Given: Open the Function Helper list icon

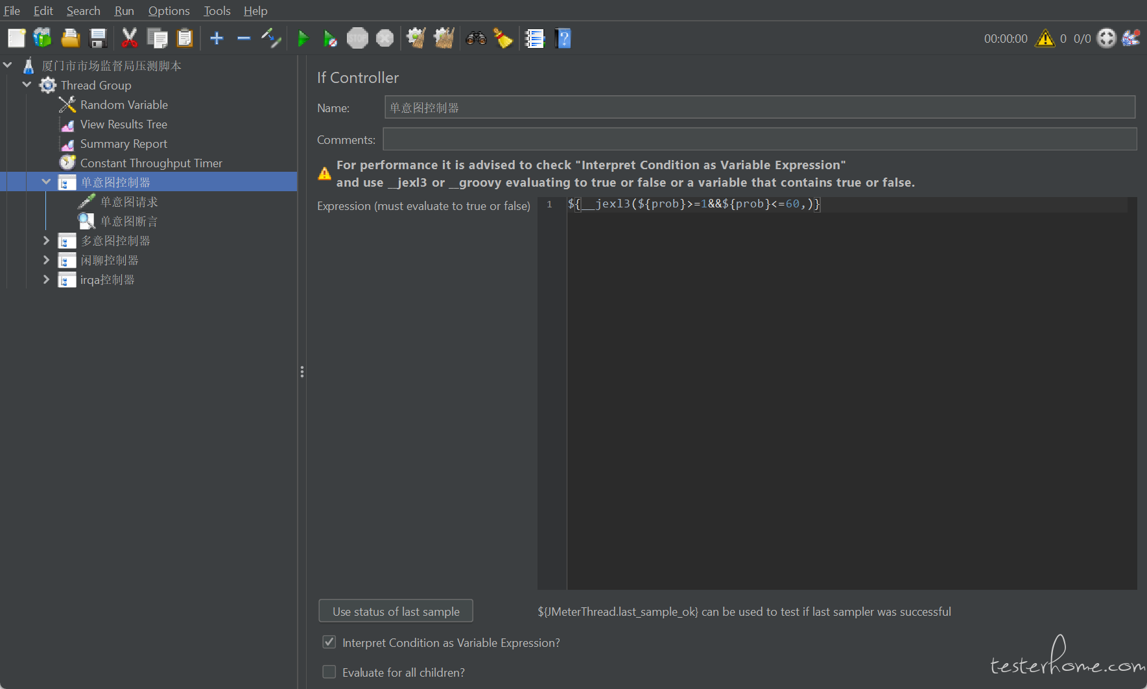Looking at the screenshot, I should click(534, 39).
